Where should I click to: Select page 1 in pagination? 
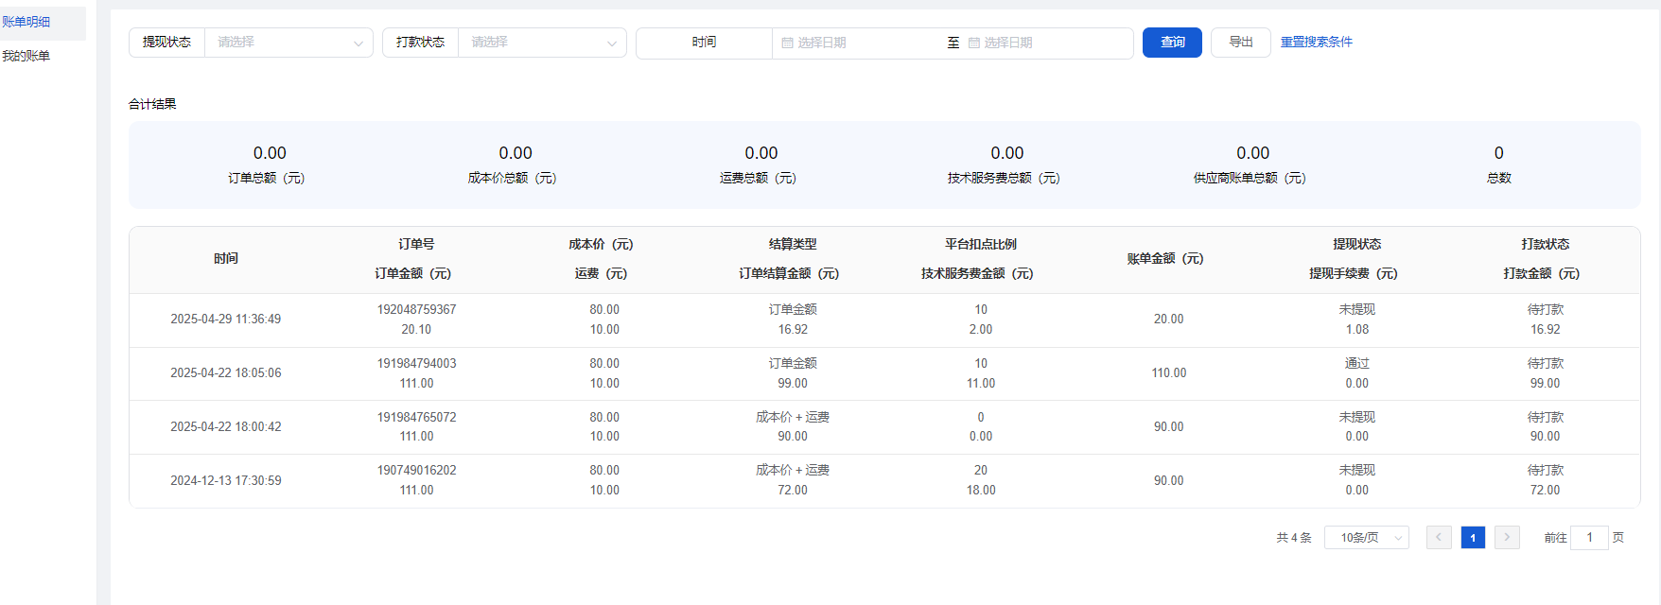(1473, 537)
